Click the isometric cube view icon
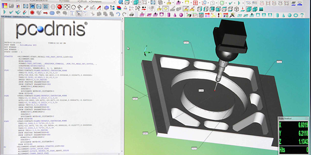The height and width of the screenshot is (155, 311). pyautogui.click(x=236, y=9)
